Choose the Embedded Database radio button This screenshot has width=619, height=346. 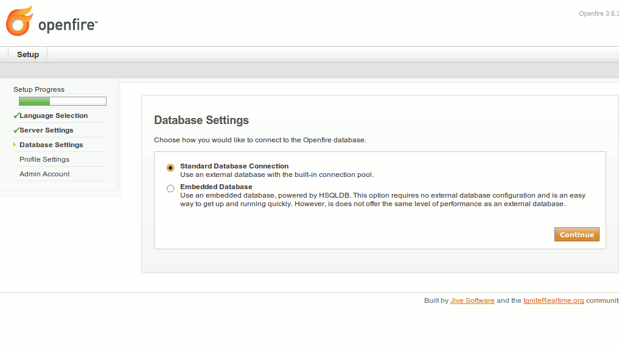170,189
